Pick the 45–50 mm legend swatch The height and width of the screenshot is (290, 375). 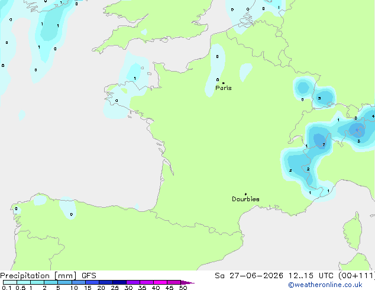pyautogui.click(x=174, y=282)
